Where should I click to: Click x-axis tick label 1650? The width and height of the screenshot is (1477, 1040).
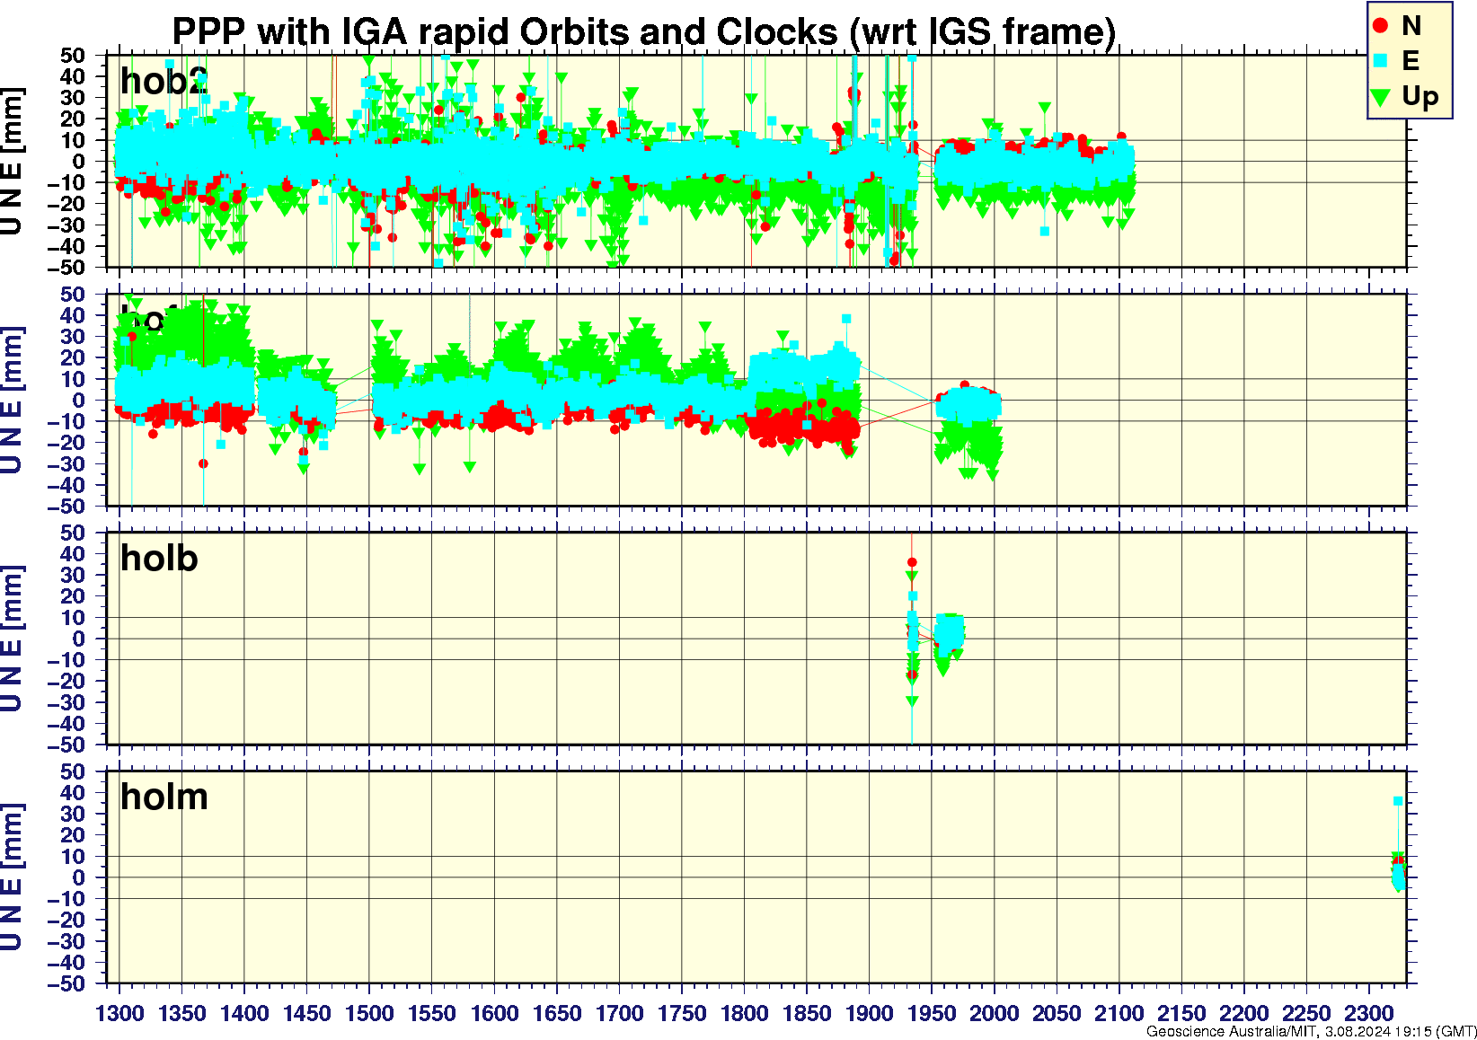coord(557,1013)
